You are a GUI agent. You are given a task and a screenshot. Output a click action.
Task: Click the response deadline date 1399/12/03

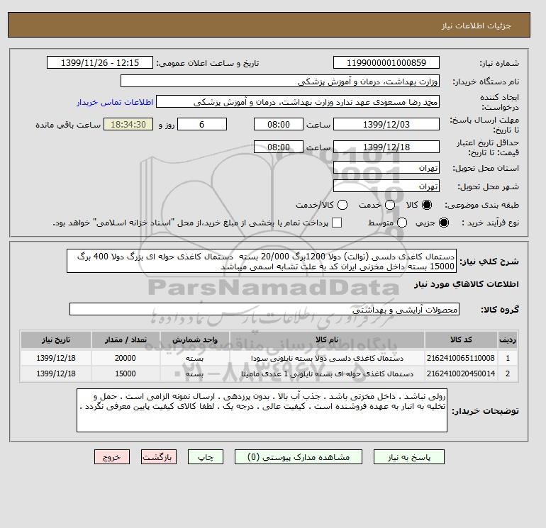click(x=386, y=124)
